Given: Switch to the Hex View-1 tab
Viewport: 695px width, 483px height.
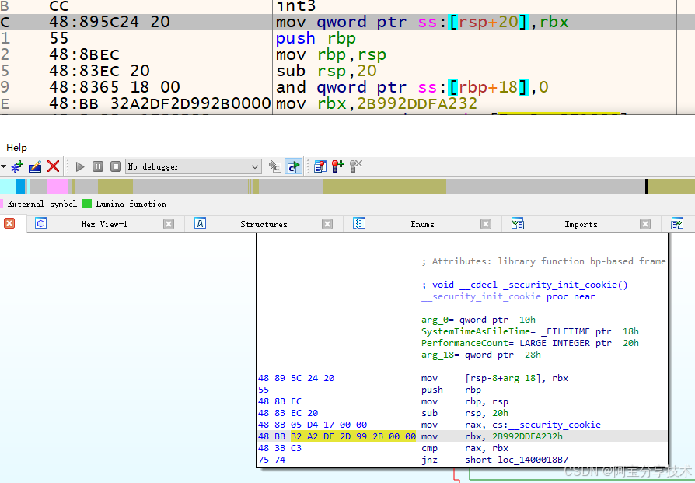Looking at the screenshot, I should coord(104,225).
